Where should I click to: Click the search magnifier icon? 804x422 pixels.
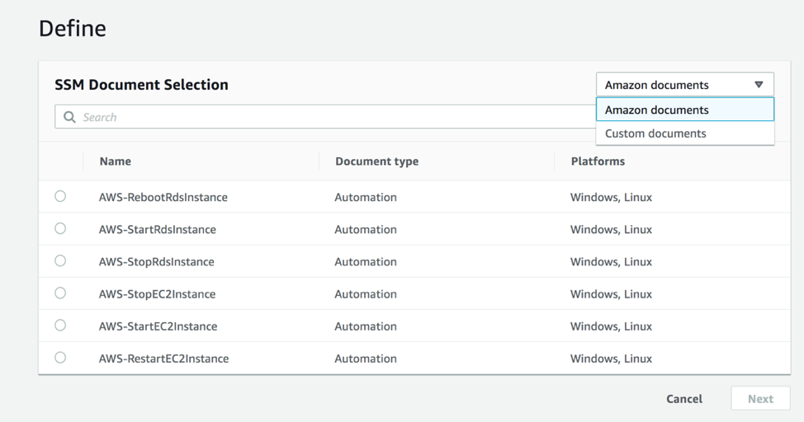click(69, 117)
